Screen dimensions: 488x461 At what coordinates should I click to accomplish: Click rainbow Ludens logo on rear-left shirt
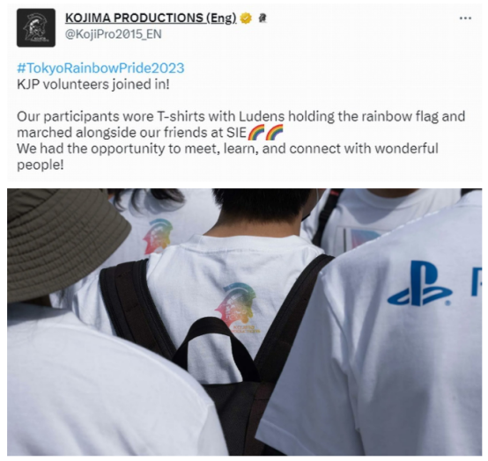click(157, 235)
